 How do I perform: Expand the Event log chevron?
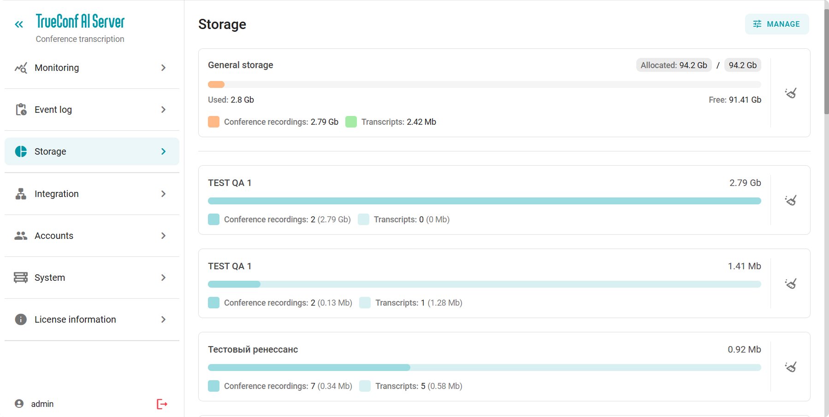click(x=163, y=110)
